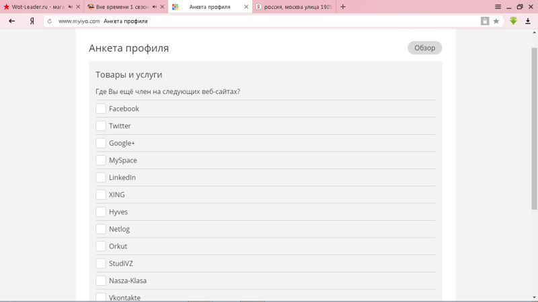This screenshot has height=302, width=538.
Task: Close the Вне времени 1 сезон tab
Action: pyautogui.click(x=162, y=7)
